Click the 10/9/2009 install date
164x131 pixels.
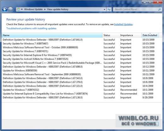tap(148, 78)
